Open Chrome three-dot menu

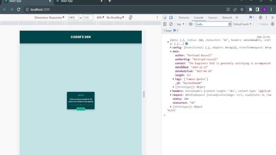coord(271,9)
